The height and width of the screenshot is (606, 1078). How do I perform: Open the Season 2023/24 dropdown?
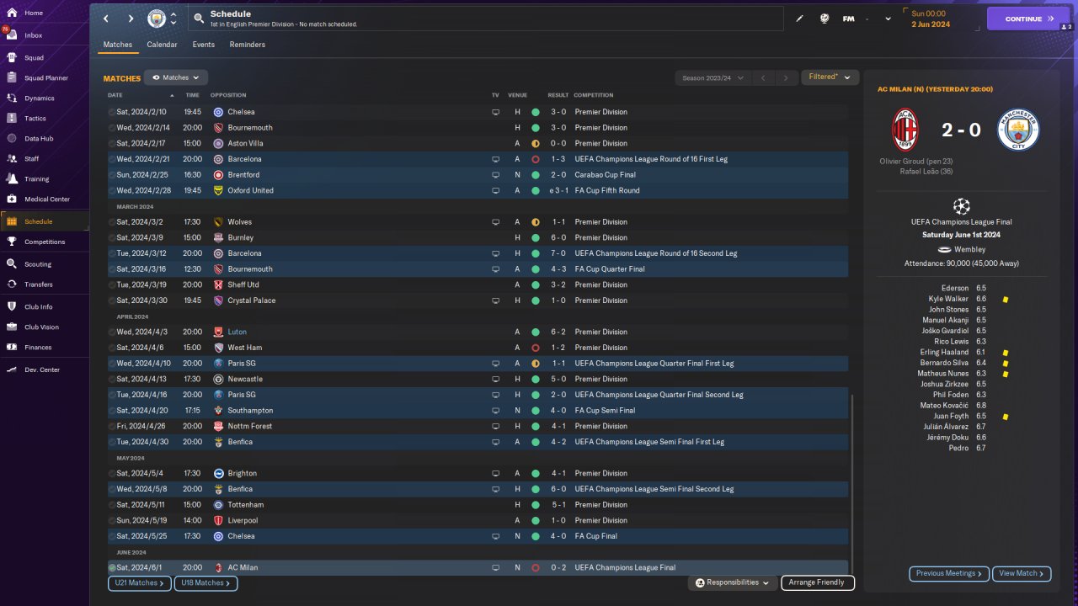(x=712, y=77)
